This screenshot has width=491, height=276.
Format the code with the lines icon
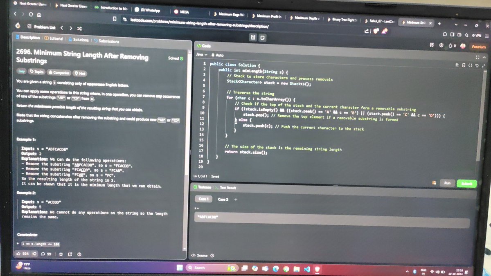coord(457,64)
